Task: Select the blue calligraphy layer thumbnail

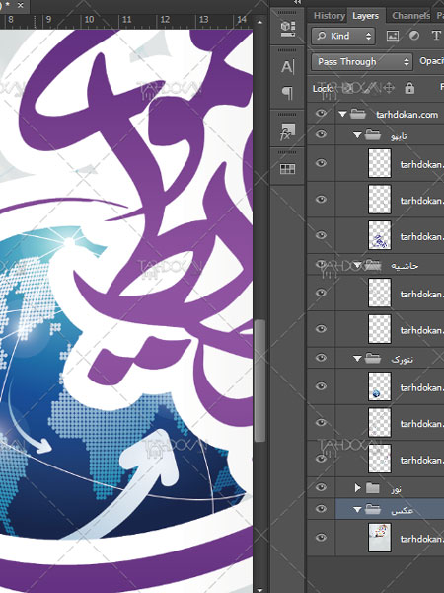Action: click(x=380, y=235)
